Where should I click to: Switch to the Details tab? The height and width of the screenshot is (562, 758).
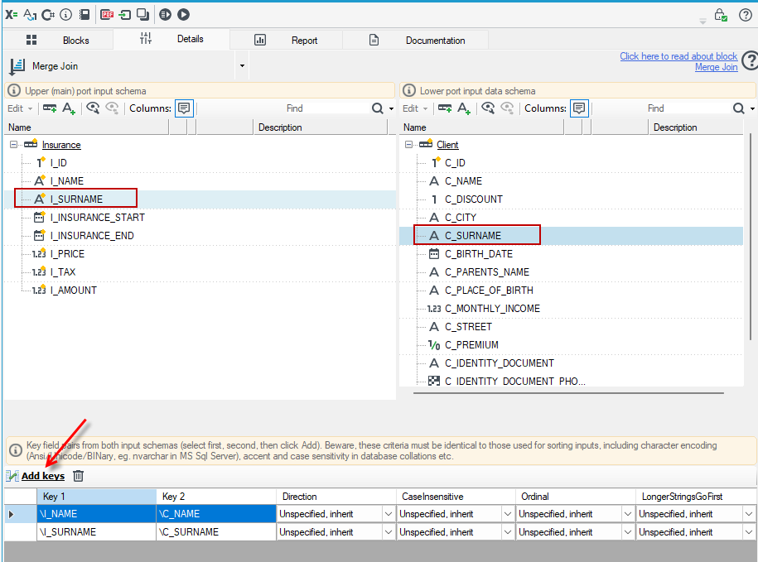point(171,39)
